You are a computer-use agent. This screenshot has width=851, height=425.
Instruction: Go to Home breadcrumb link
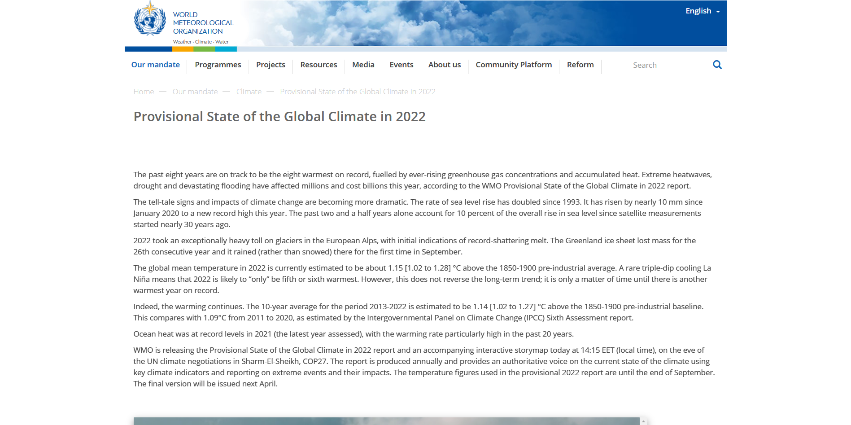pos(144,92)
